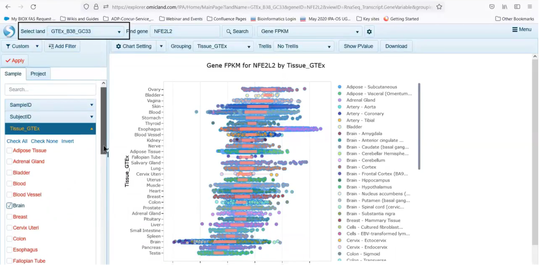539x265 pixels.
Task: Click the Adipose - Subcutaneous legend color dot
Action: click(x=340, y=87)
